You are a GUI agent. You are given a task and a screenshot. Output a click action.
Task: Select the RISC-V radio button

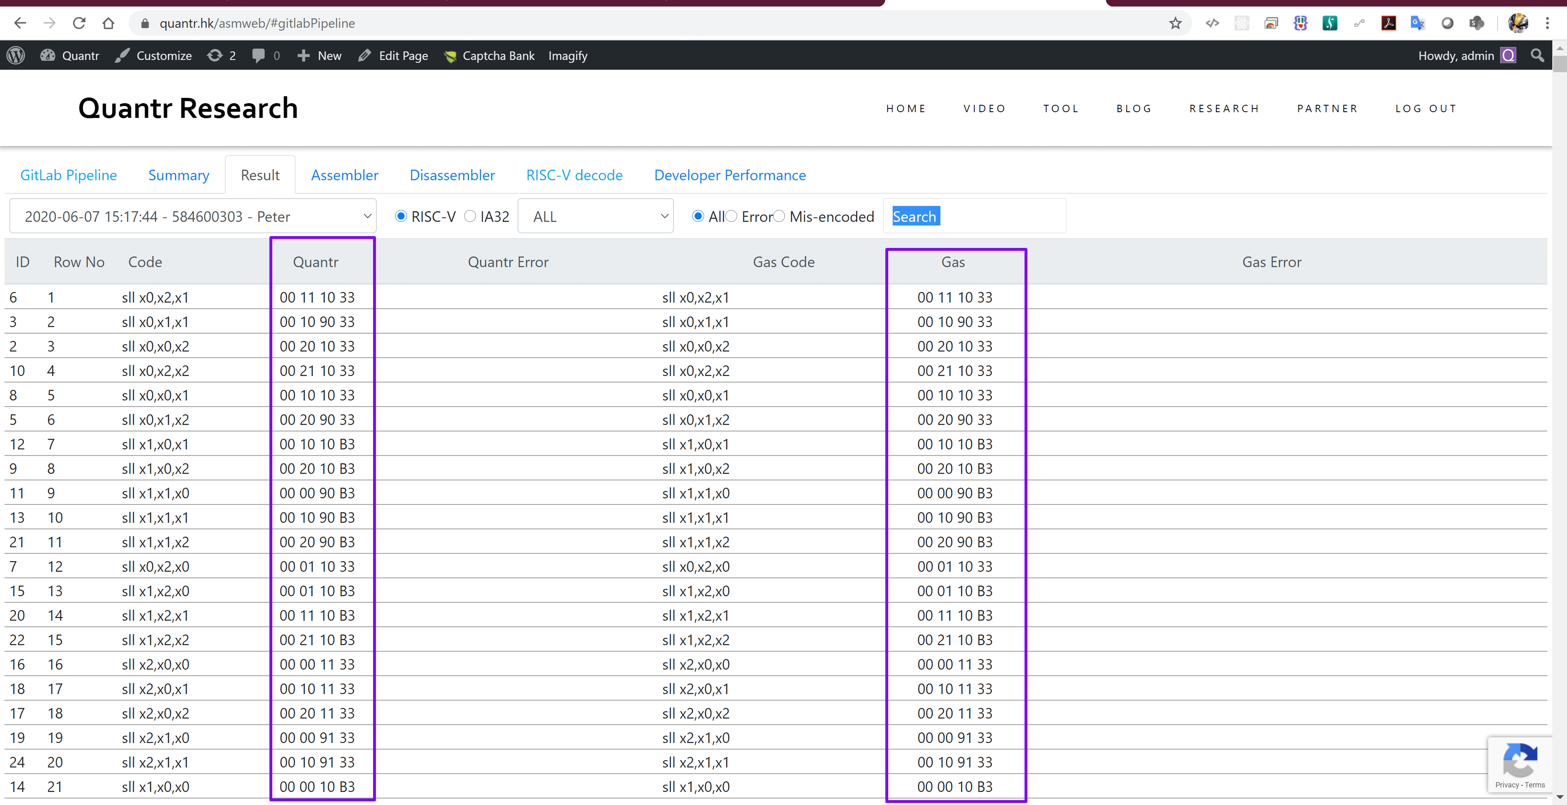click(x=401, y=216)
